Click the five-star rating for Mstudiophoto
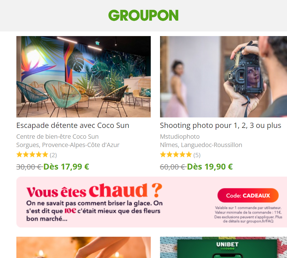 pos(176,155)
